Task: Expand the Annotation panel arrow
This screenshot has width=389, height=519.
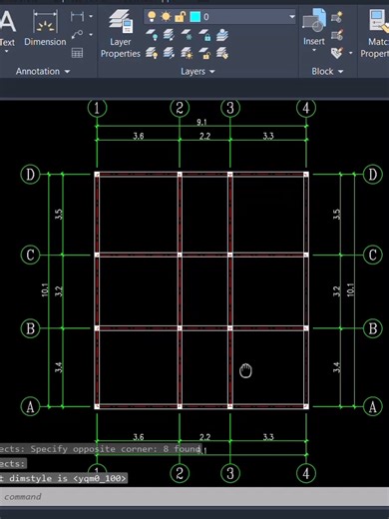Action: (67, 72)
